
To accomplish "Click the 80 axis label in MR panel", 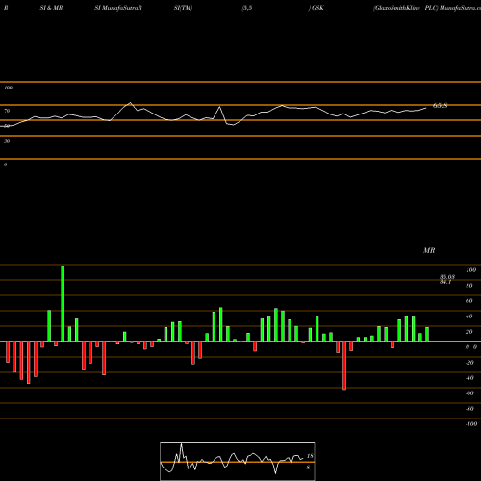I will 469,286.
